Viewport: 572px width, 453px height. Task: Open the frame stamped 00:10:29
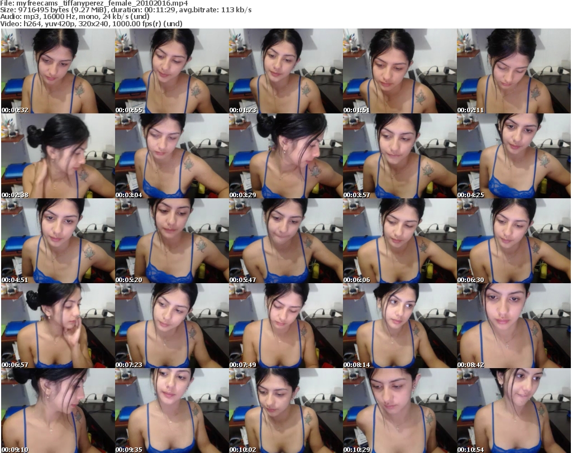click(400, 411)
